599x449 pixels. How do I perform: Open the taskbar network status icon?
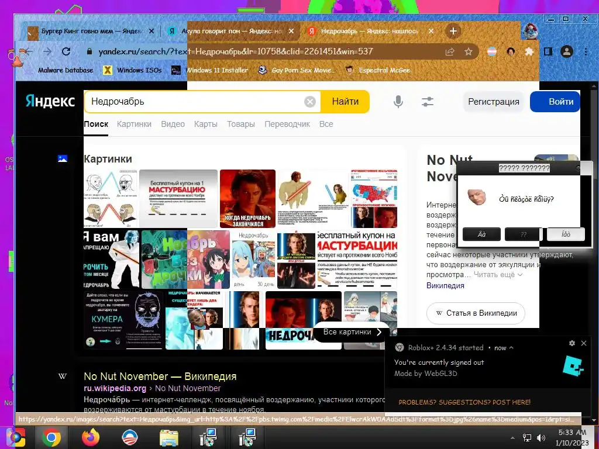(x=527, y=437)
